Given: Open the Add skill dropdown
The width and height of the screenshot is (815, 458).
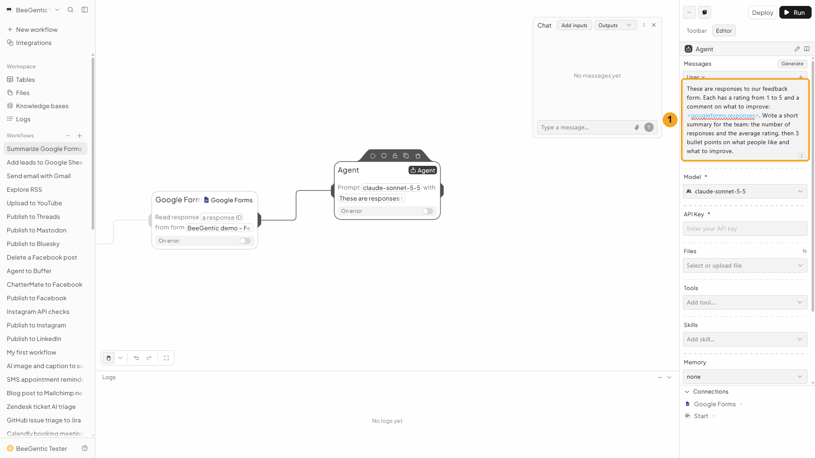Looking at the screenshot, I should click(745, 339).
